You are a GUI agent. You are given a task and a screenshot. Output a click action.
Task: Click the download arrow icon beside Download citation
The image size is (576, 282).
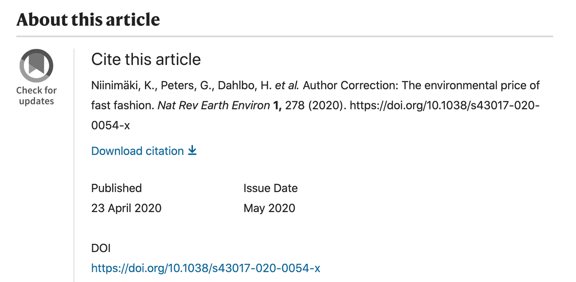point(192,151)
